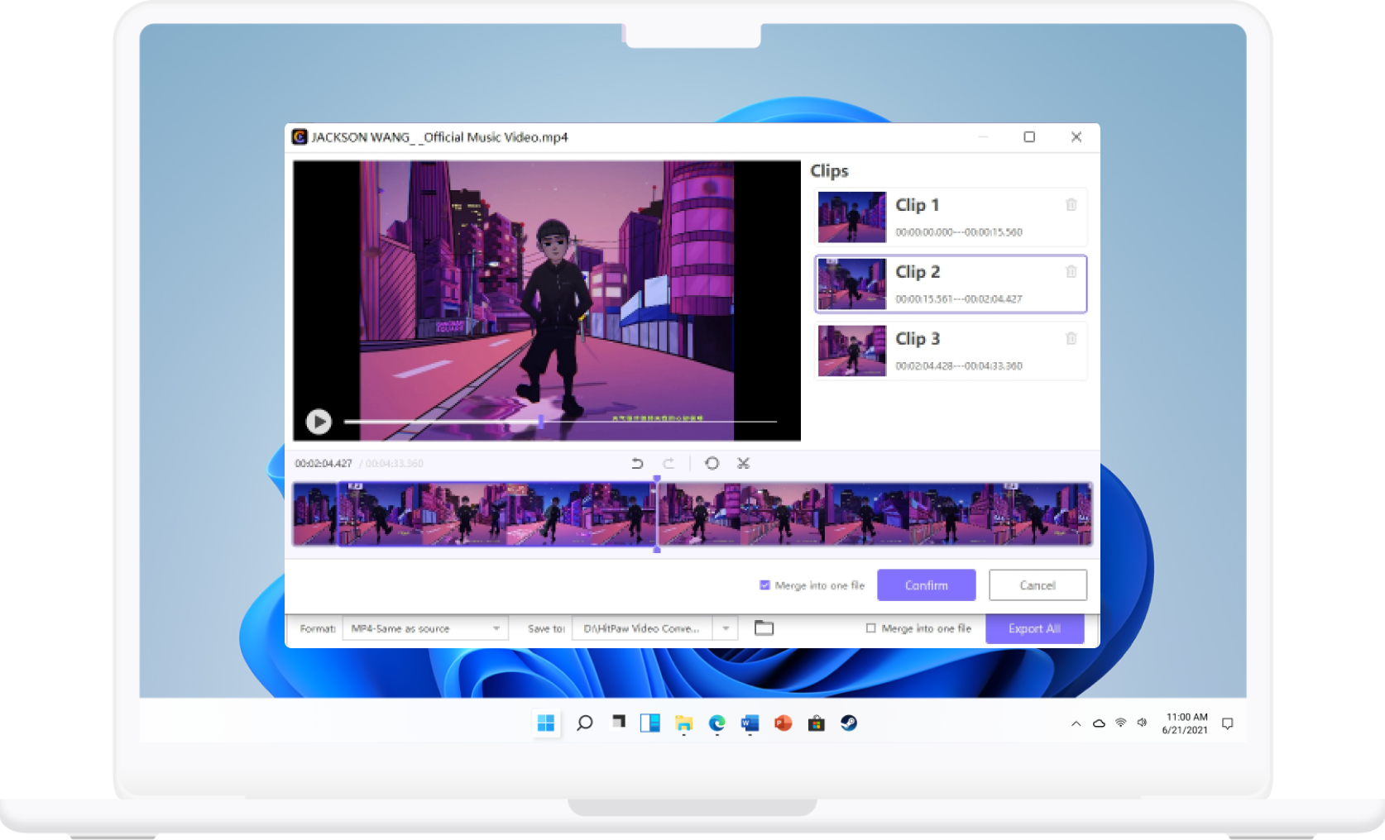The width and height of the screenshot is (1385, 840).
Task: Redo the last undone action
Action: click(x=669, y=463)
